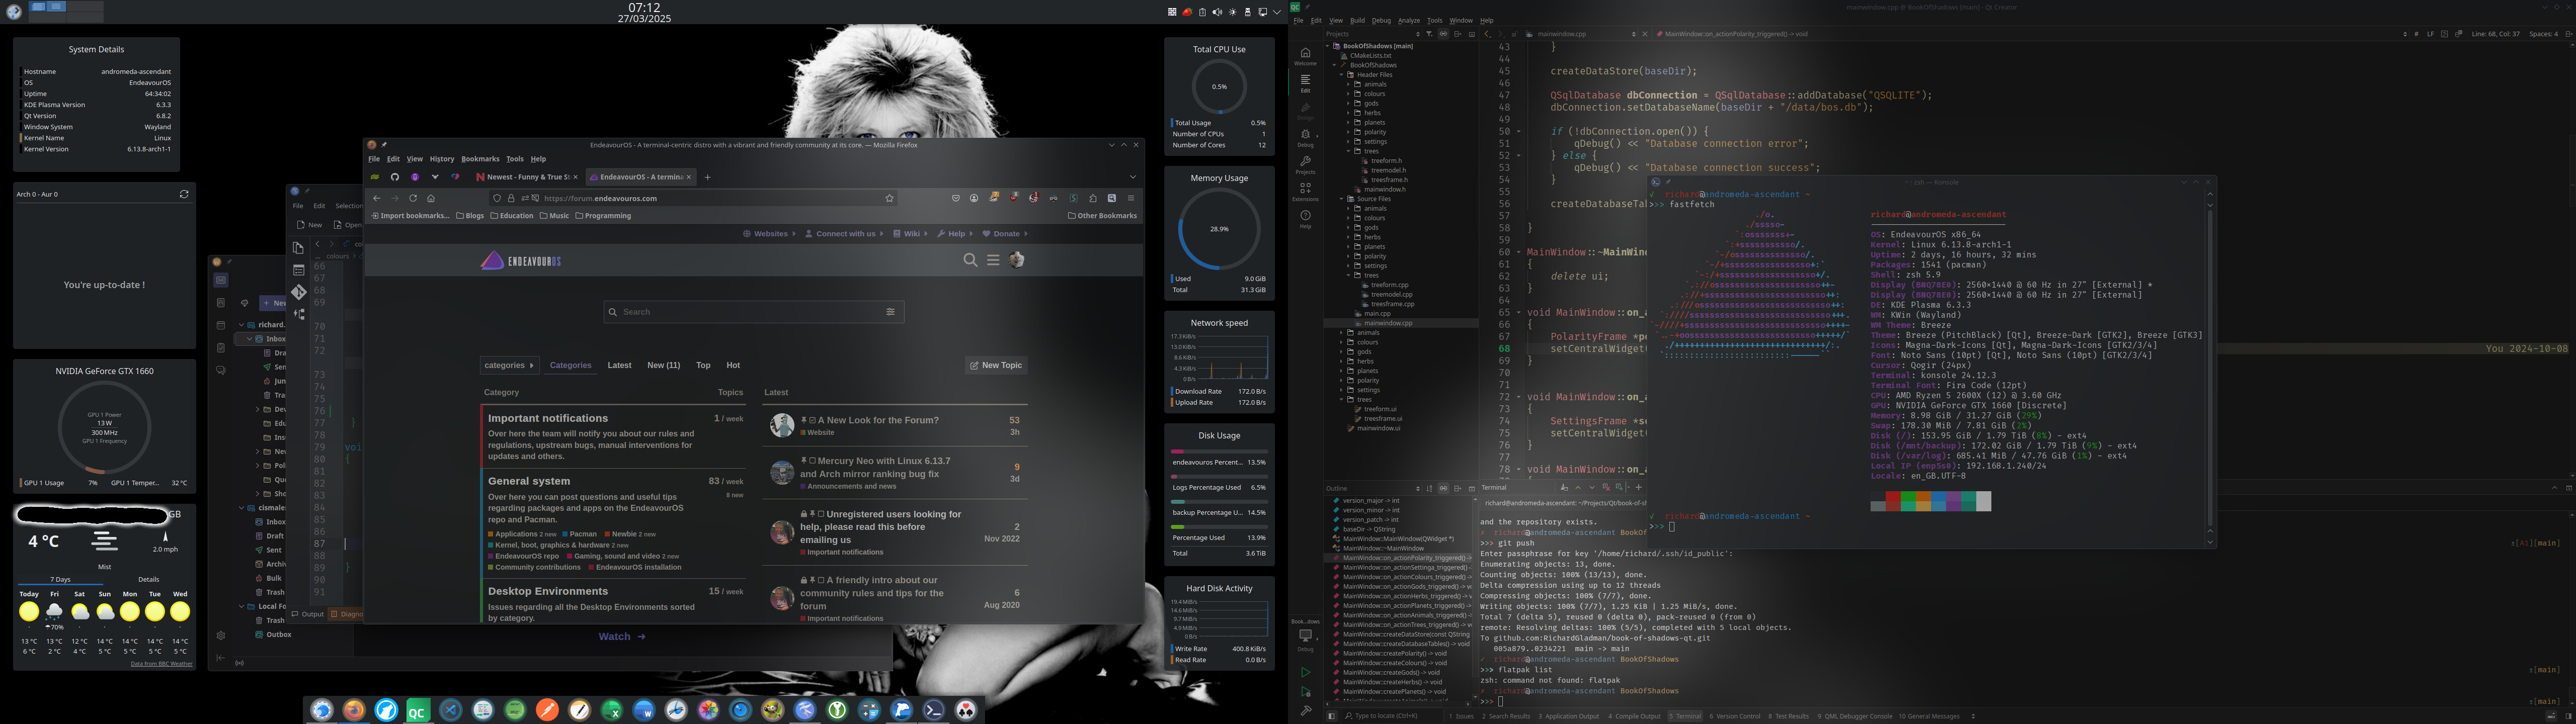Collapse the Header Files folder in project tree
The width and height of the screenshot is (2576, 724).
pyautogui.click(x=1342, y=75)
